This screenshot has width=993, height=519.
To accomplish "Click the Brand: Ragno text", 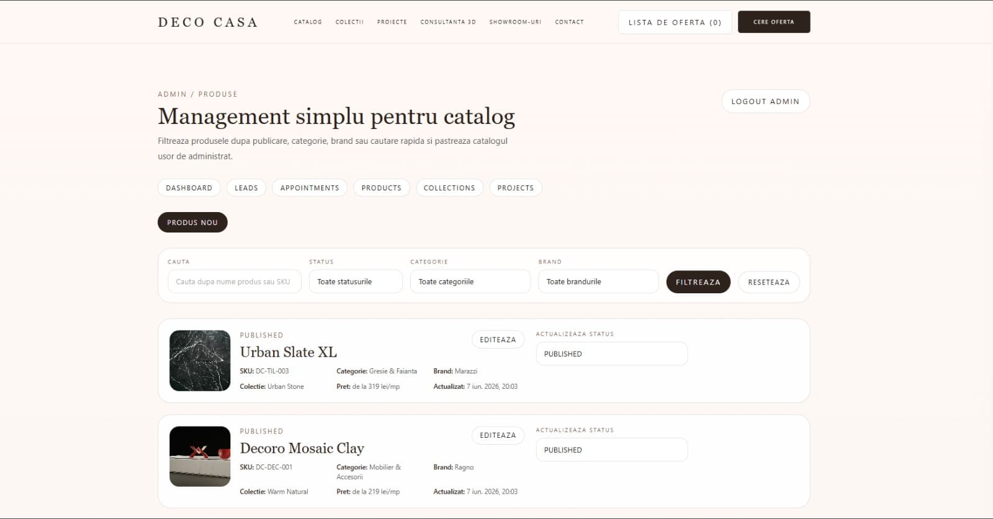I will pos(454,467).
